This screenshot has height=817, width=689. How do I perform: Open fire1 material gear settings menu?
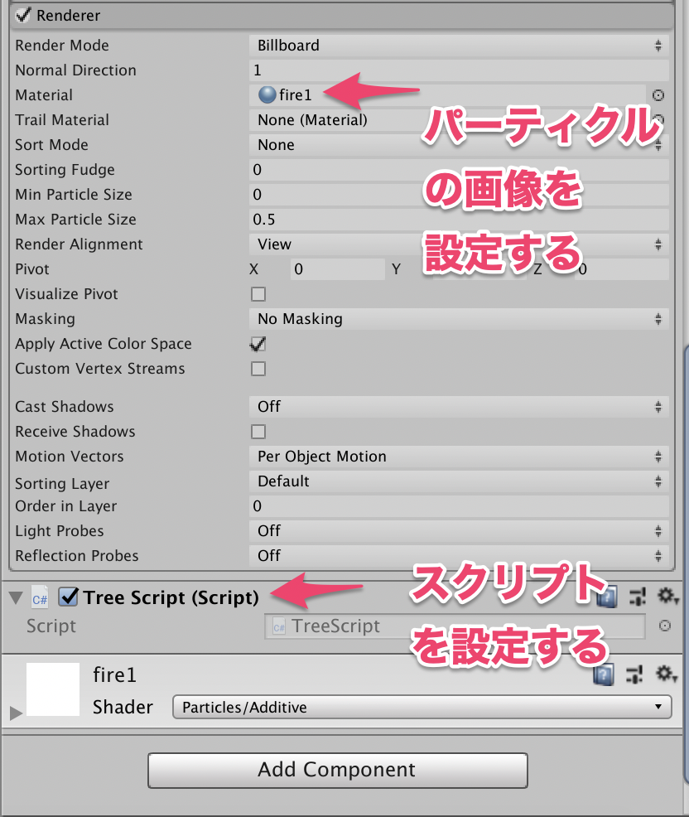[x=667, y=674]
